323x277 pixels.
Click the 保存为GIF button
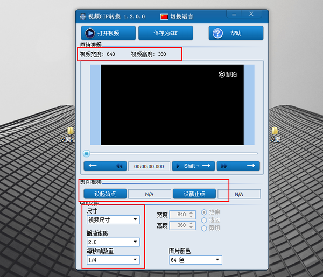166,33
